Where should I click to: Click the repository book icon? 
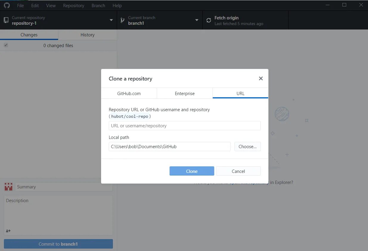click(6, 20)
